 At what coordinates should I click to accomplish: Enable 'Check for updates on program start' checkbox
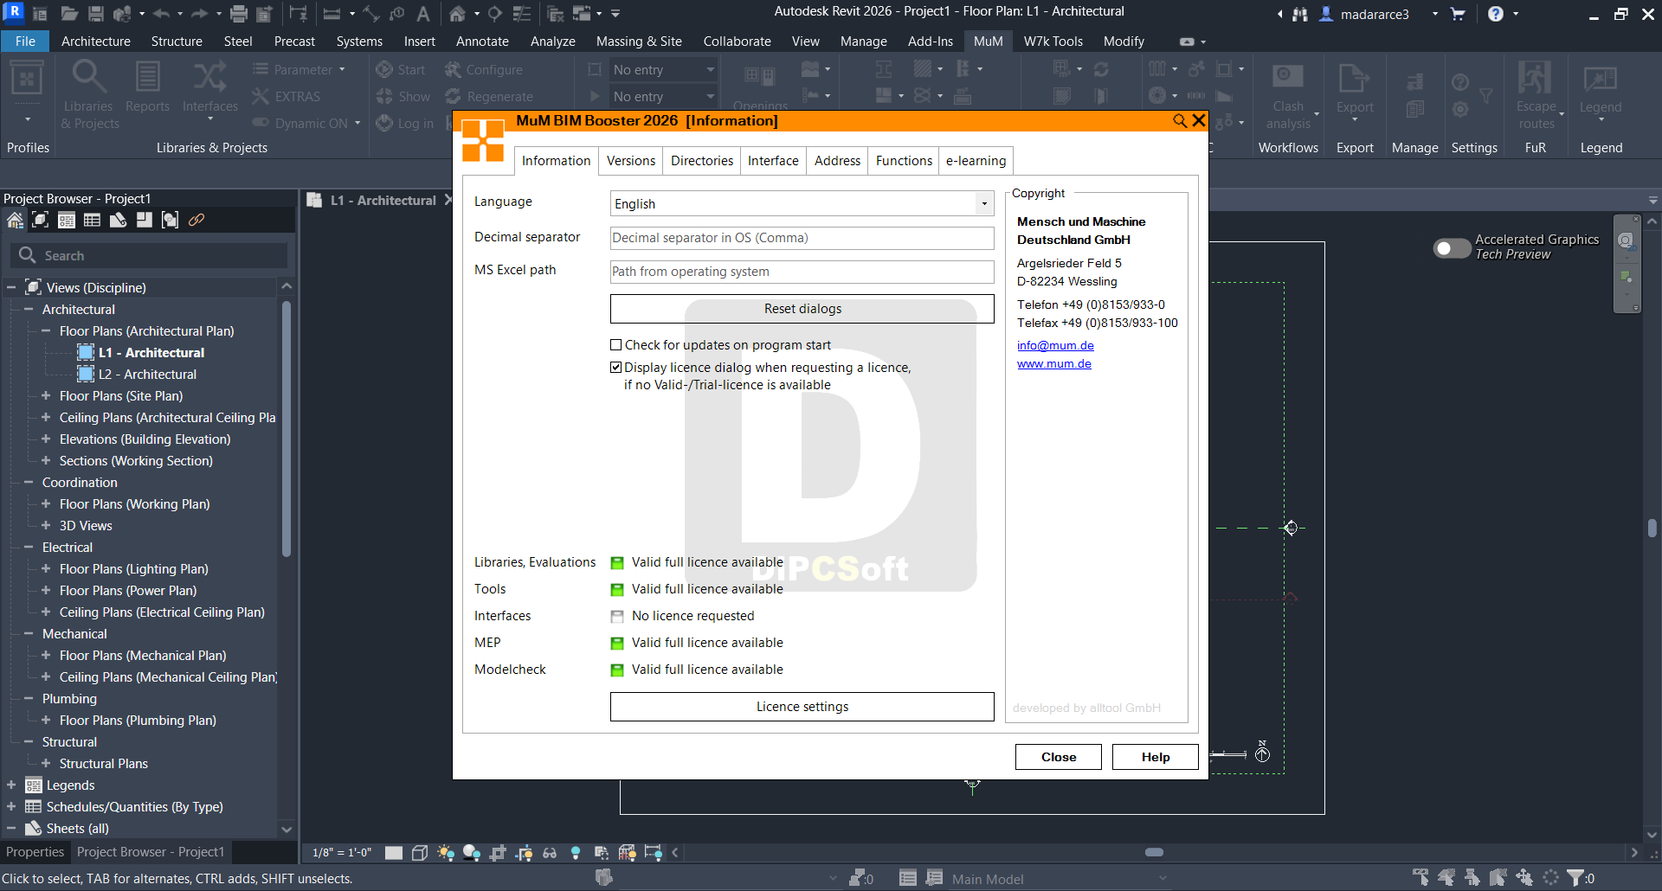coord(616,345)
